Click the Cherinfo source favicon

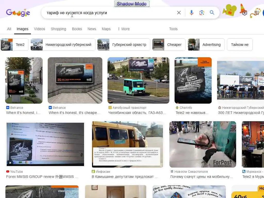point(177,108)
